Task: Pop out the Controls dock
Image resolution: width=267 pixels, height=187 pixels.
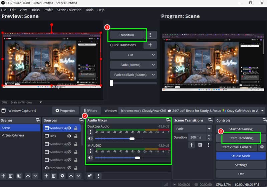Action: [264, 121]
